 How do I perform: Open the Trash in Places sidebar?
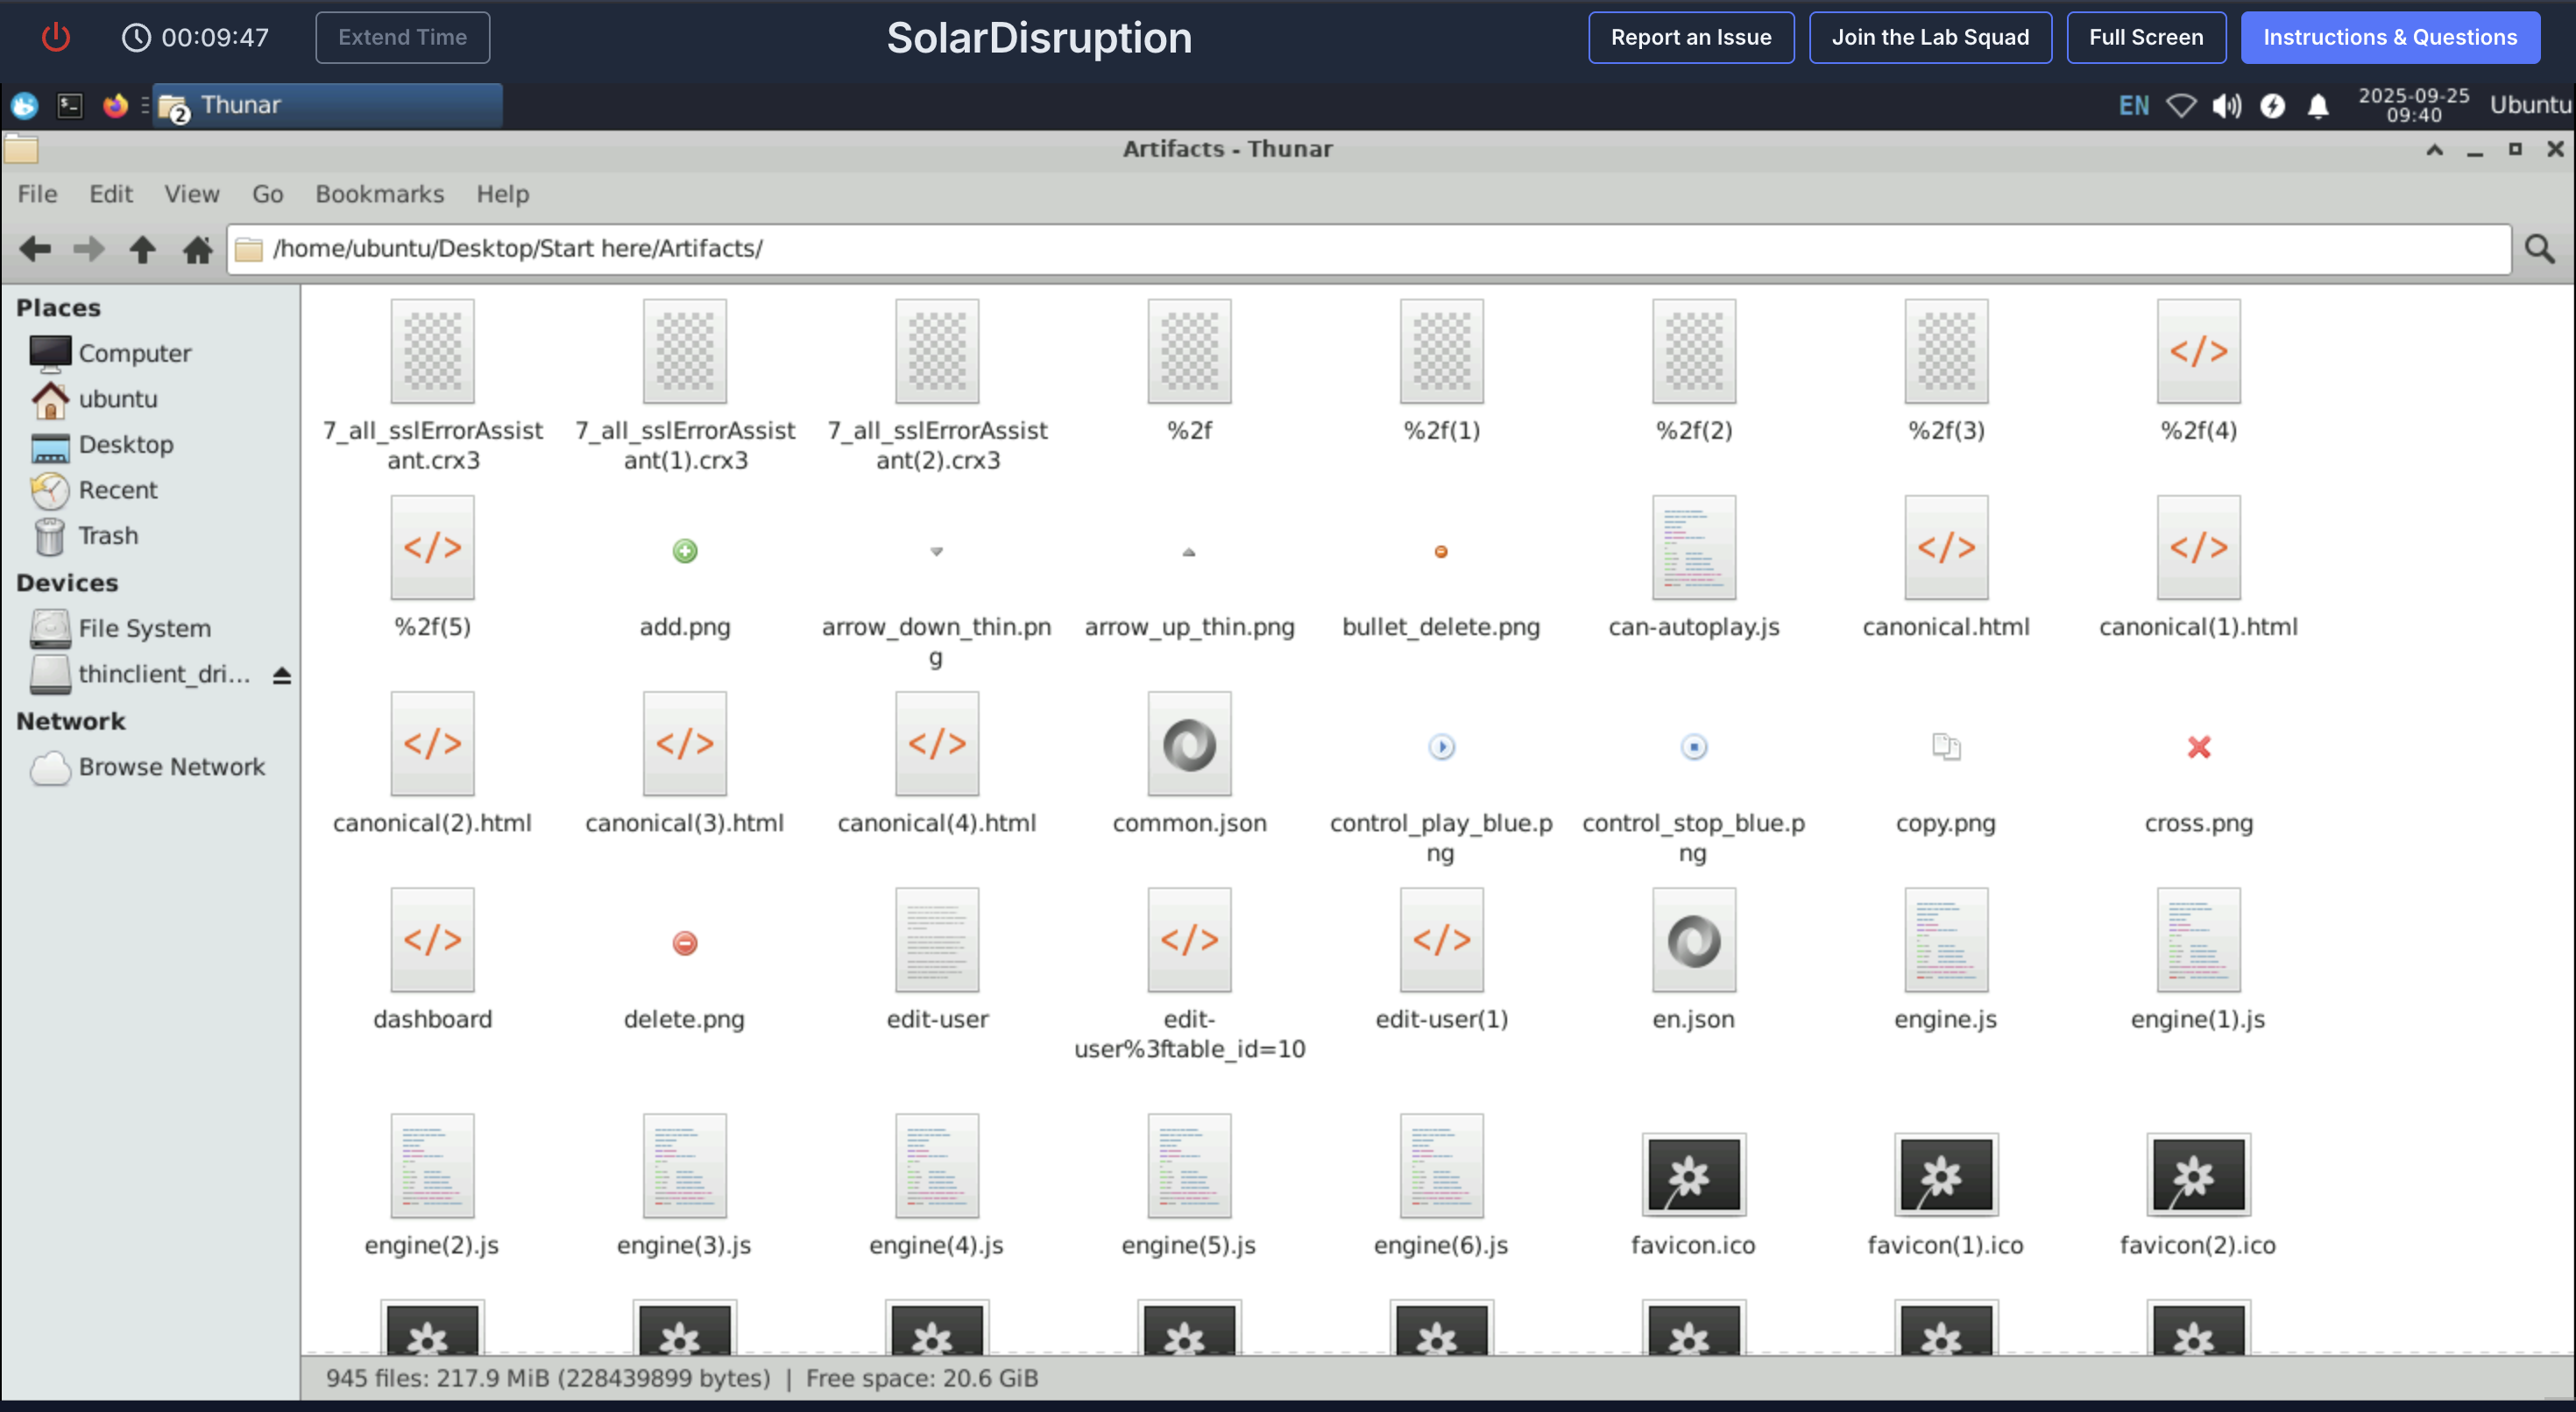pyautogui.click(x=107, y=536)
